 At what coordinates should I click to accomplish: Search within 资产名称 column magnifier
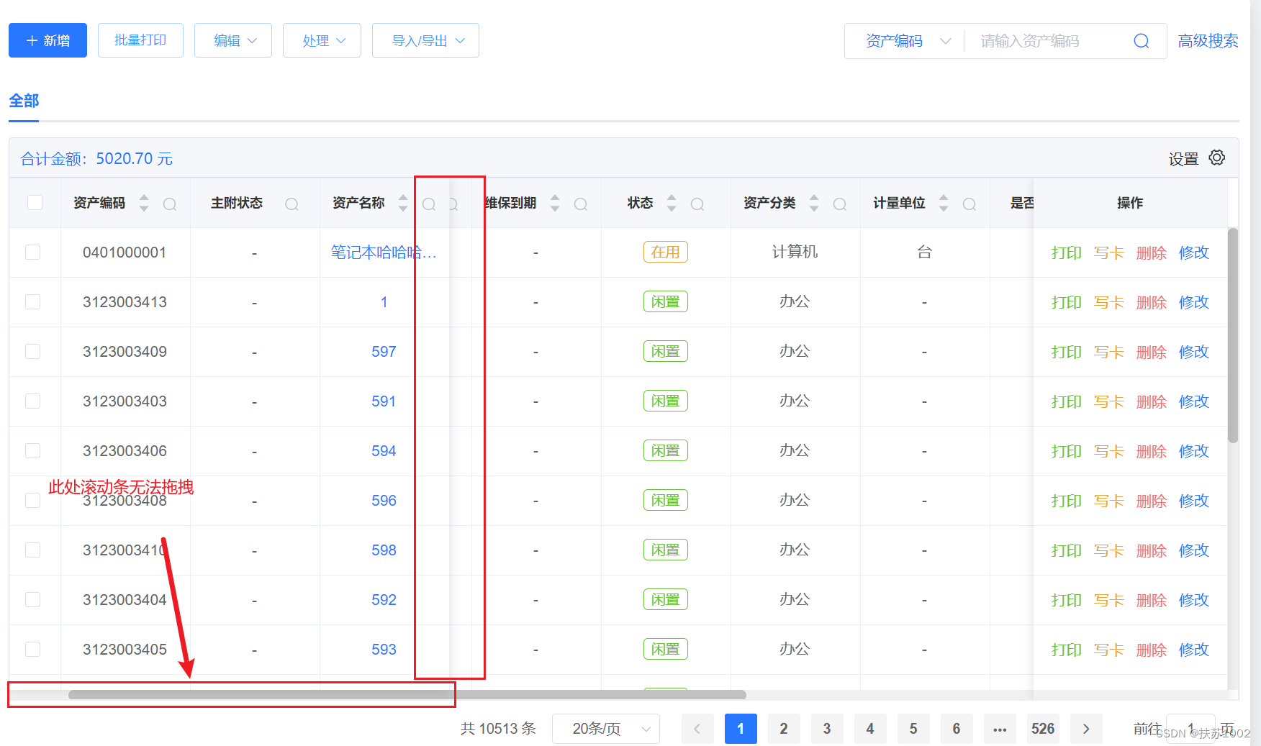(x=429, y=204)
